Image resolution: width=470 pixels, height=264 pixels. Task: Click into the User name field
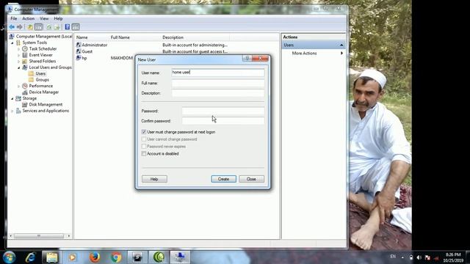click(x=218, y=73)
